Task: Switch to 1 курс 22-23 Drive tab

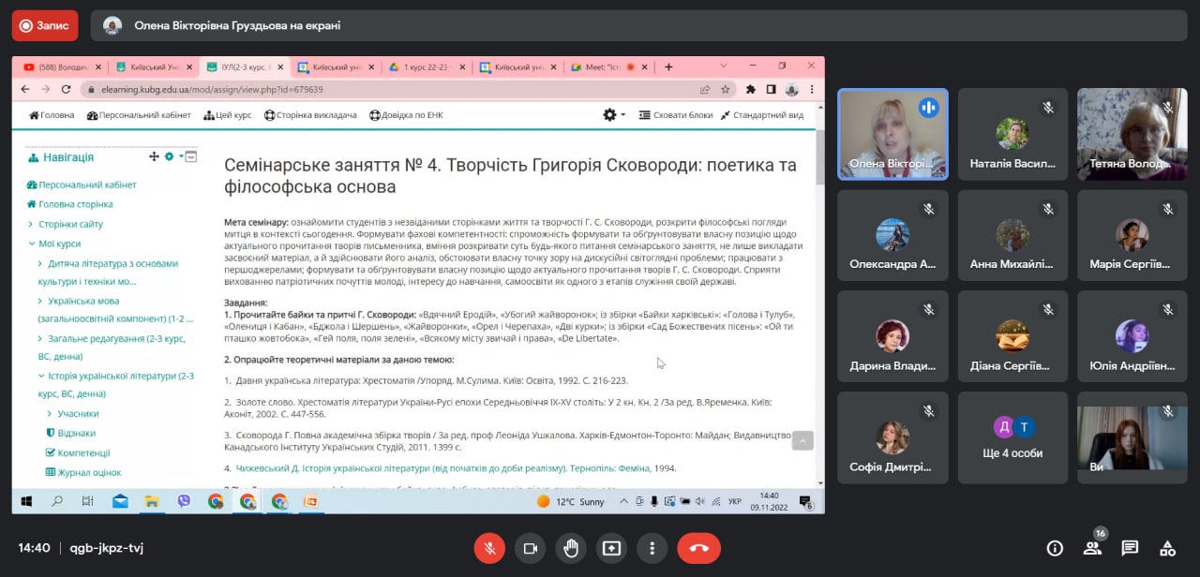Action: [427, 67]
